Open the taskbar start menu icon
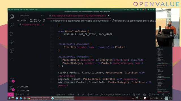 coord(9,98)
